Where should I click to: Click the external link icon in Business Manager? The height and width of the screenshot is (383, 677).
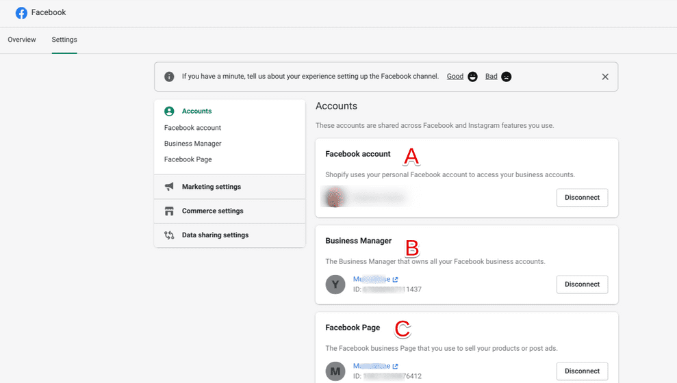[395, 280]
